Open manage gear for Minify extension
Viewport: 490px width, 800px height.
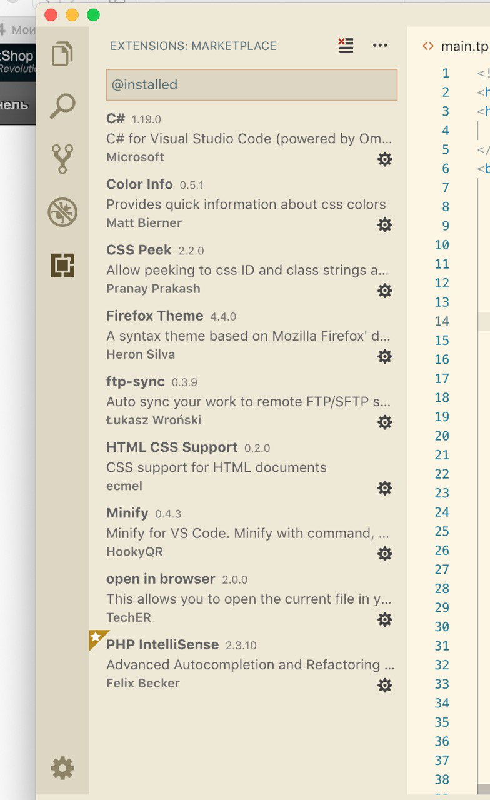pyautogui.click(x=385, y=554)
